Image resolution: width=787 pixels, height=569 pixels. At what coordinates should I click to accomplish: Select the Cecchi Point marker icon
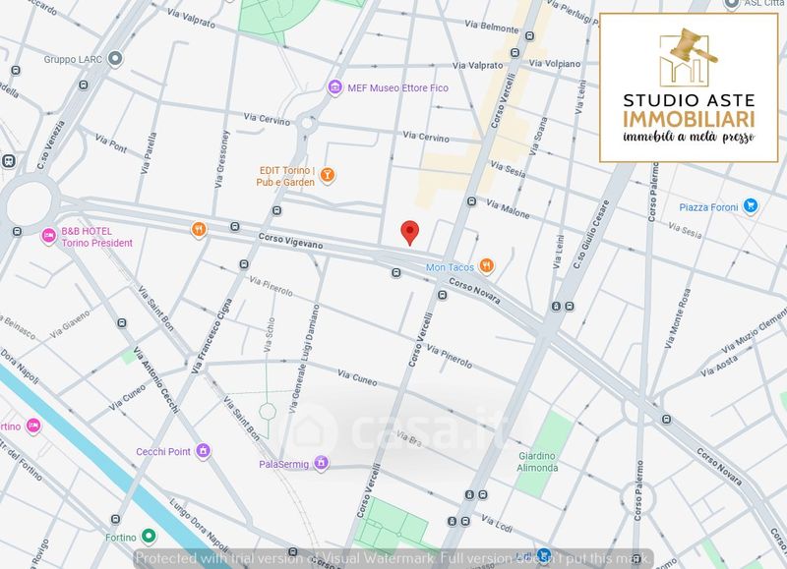(x=203, y=451)
